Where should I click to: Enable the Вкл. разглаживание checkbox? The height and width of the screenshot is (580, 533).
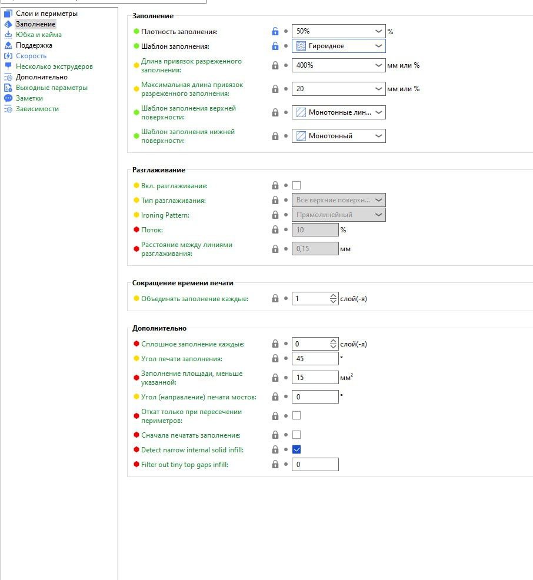pyautogui.click(x=297, y=185)
